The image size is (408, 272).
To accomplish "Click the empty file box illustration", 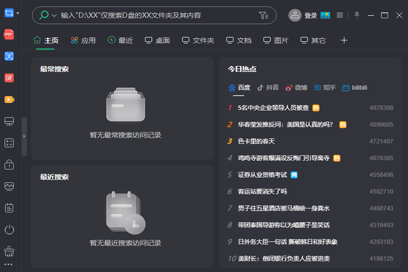I will [125, 105].
